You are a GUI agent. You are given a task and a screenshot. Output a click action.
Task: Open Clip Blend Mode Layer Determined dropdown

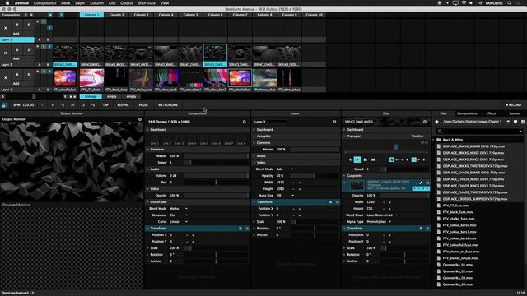(382, 215)
